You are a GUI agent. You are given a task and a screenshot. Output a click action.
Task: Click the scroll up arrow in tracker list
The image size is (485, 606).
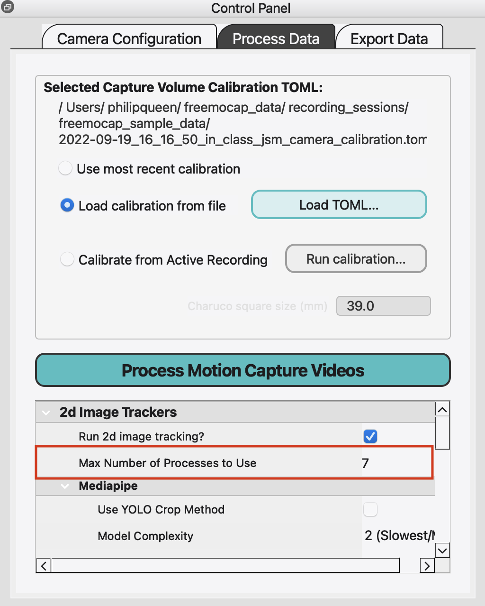(x=442, y=410)
